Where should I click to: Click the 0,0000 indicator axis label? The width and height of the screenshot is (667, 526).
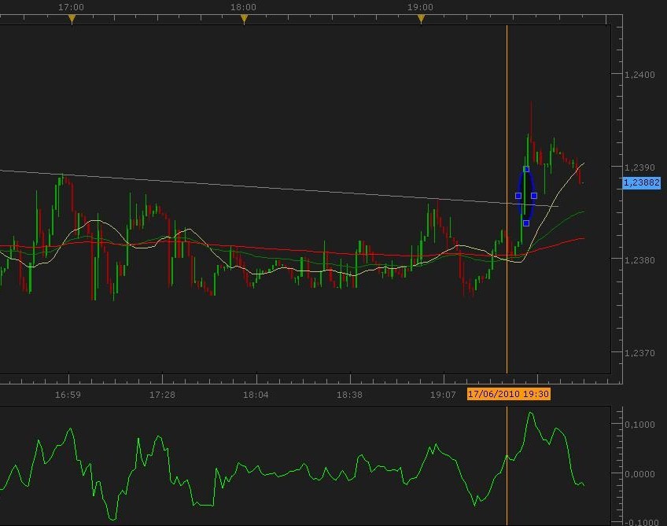coord(639,474)
